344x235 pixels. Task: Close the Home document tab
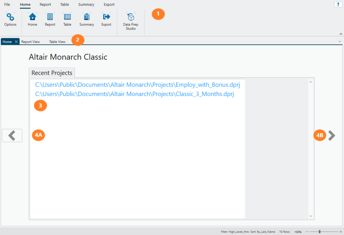(16, 42)
